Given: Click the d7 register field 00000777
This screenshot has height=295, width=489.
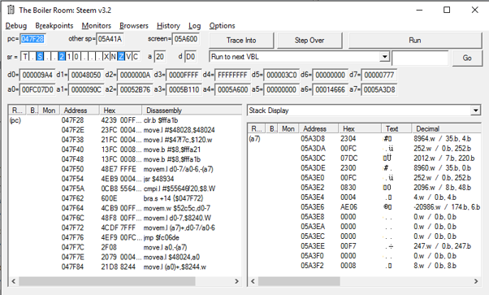Looking at the screenshot, I should (x=379, y=75).
